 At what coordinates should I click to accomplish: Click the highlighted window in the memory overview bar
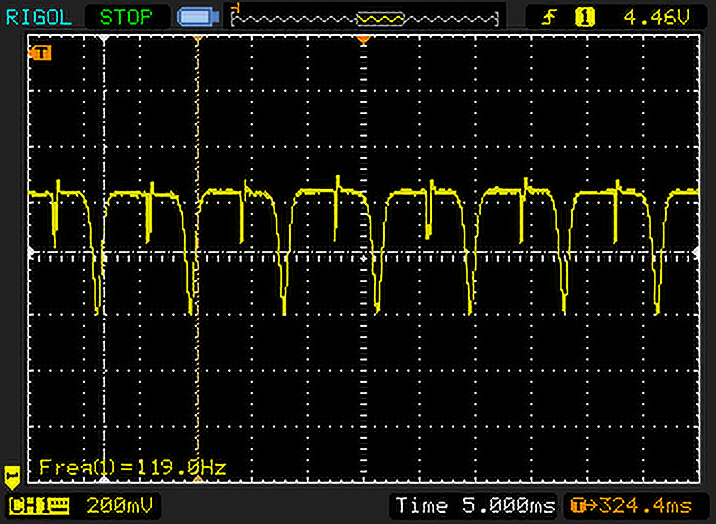point(380,20)
